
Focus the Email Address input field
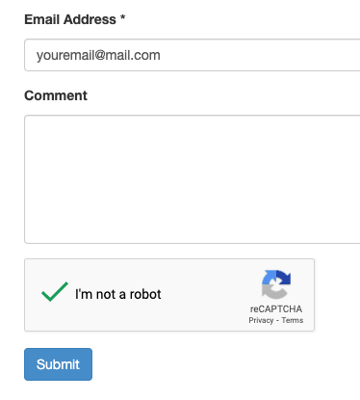point(193,55)
